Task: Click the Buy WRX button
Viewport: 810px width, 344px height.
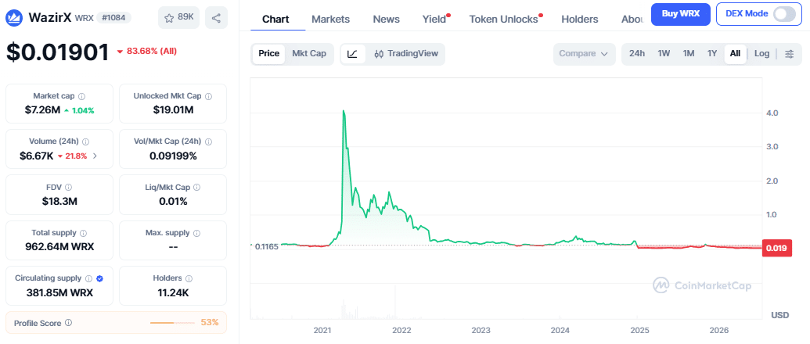Action: (681, 14)
